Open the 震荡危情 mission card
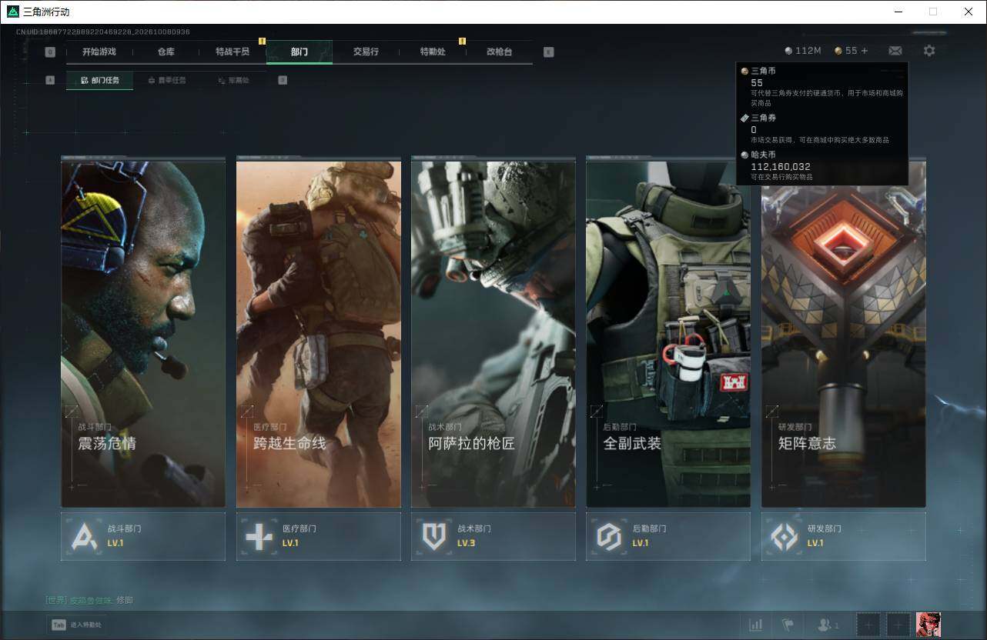This screenshot has height=640, width=987. pyautogui.click(x=143, y=334)
